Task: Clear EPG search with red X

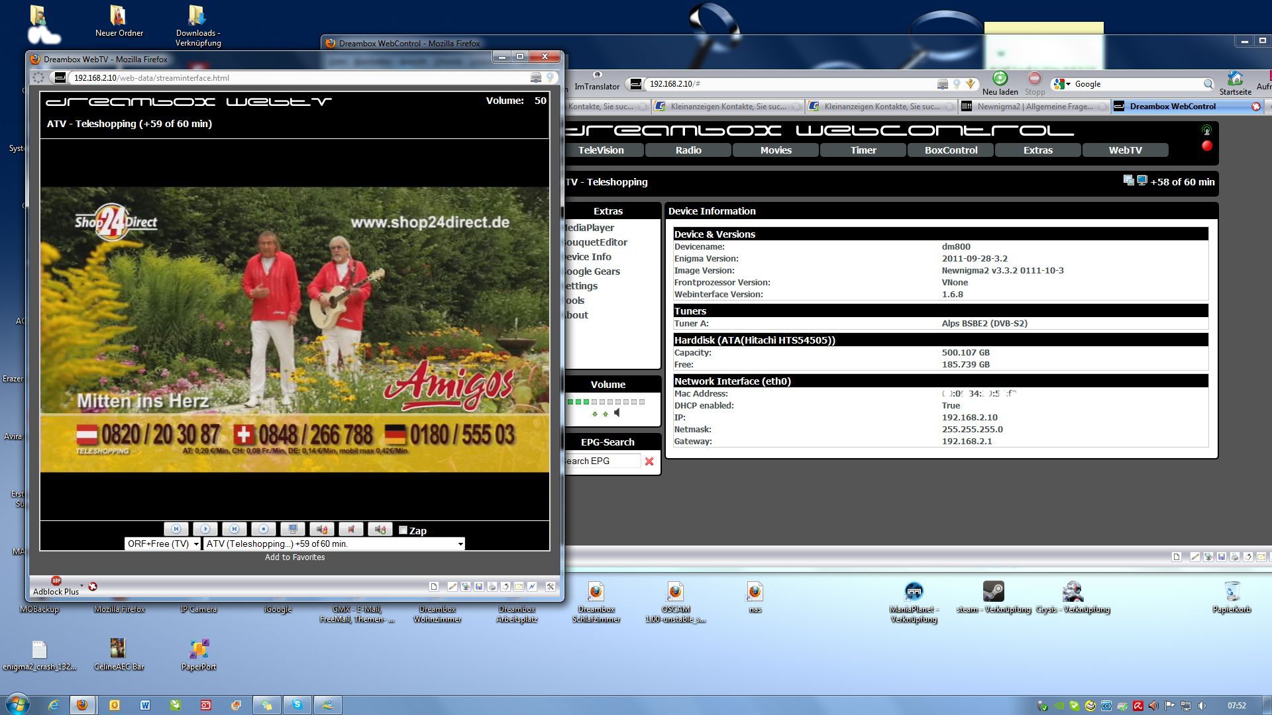Action: 649,461
